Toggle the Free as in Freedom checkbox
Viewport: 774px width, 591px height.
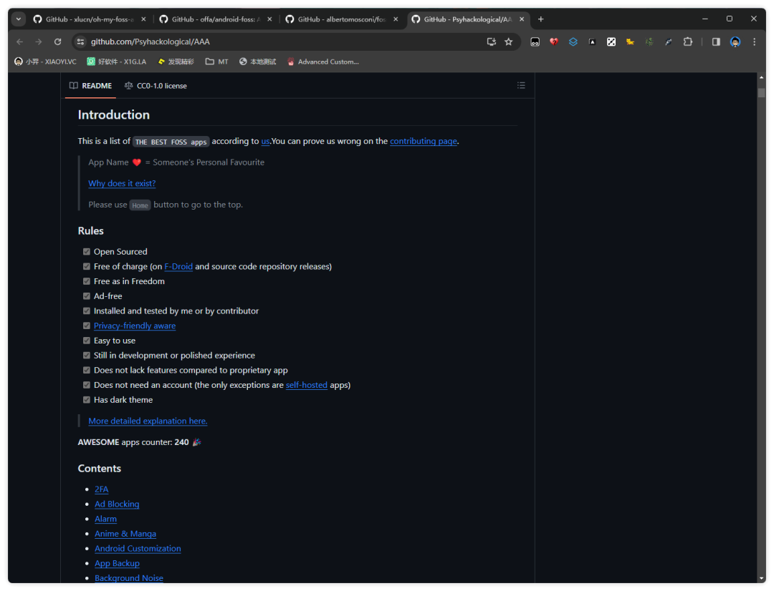[x=87, y=281]
